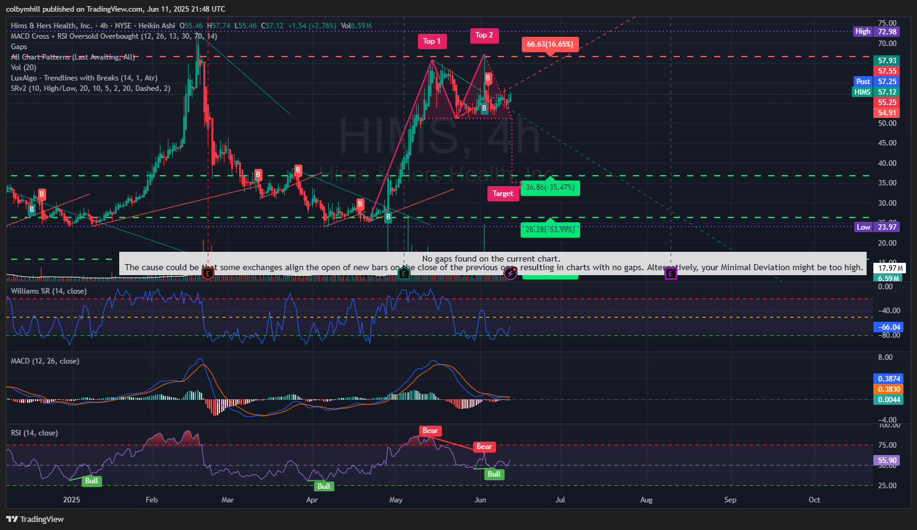The height and width of the screenshot is (530, 917).
Task: Select the Vol (20) indicator legend
Action: point(23,68)
